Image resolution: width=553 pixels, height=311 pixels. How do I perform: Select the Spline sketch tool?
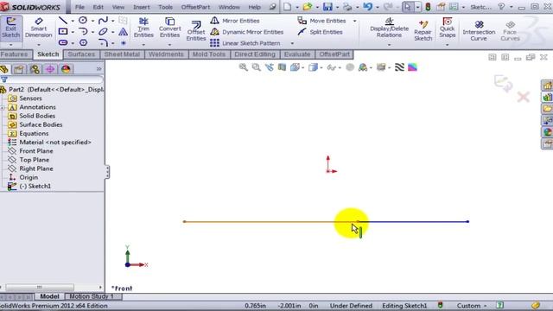click(103, 21)
